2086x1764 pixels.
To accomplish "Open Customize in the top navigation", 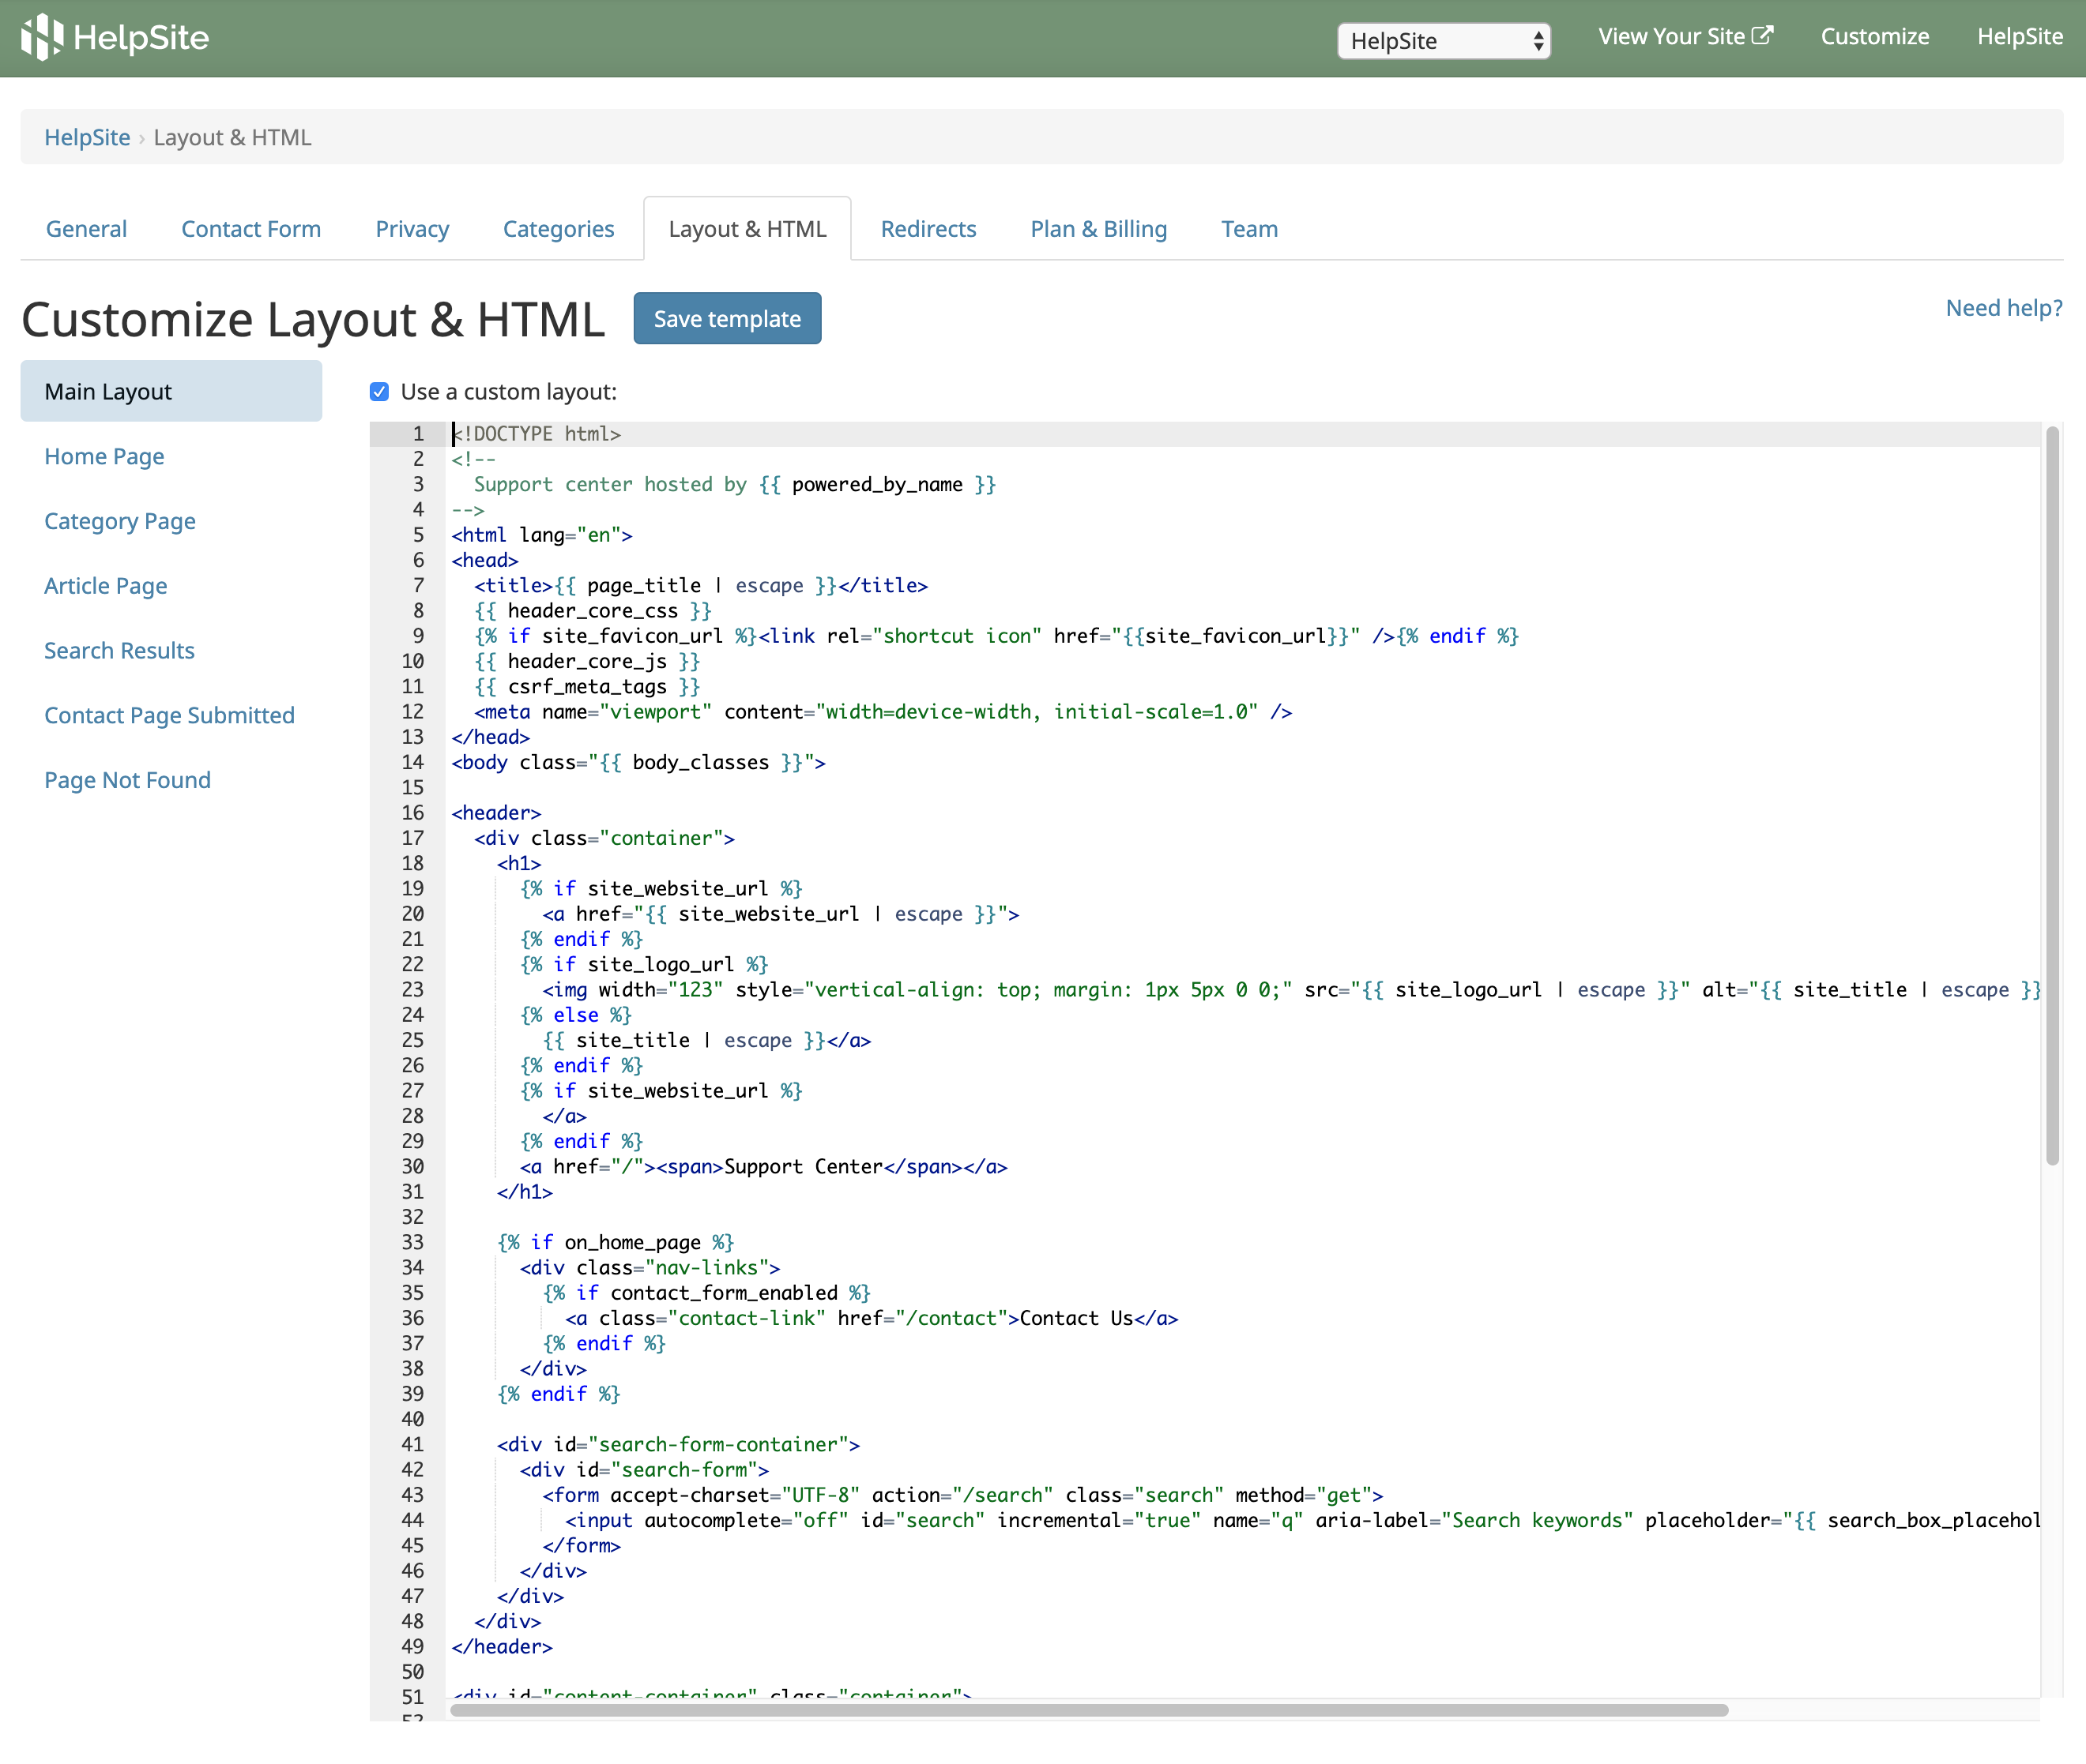I will tap(1874, 37).
